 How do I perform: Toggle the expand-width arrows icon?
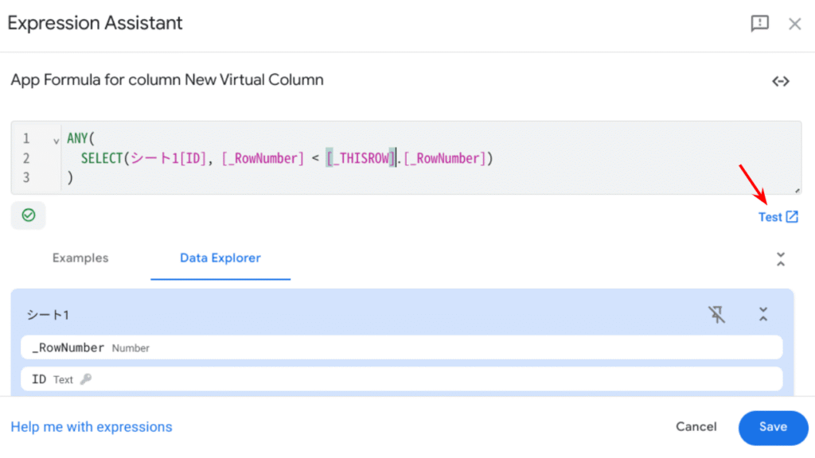780,81
